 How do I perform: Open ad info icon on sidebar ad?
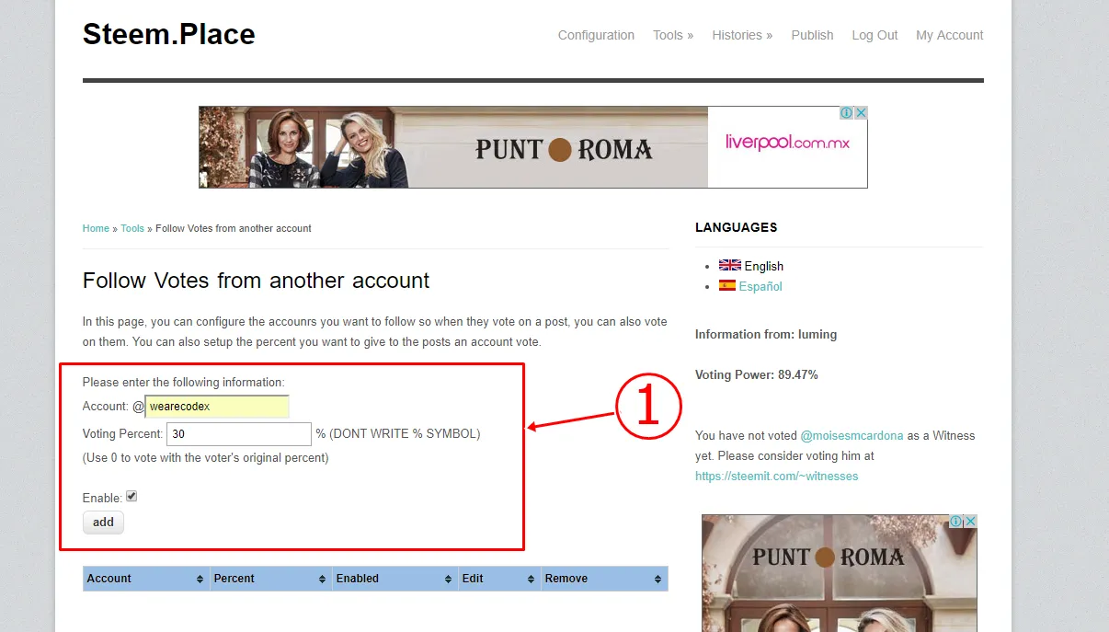click(955, 522)
